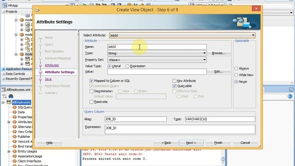Click the AllEmployees view object icon
295x166 pixels.
coord(9,102)
